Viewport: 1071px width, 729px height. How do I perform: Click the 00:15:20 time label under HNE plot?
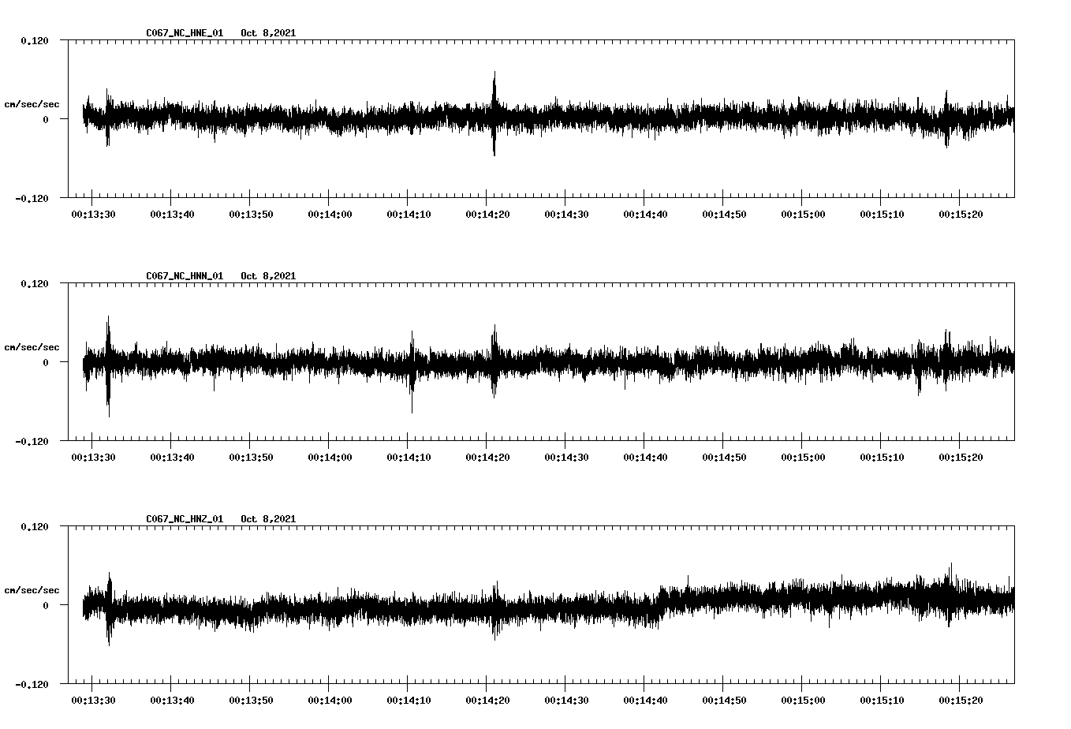(x=961, y=215)
